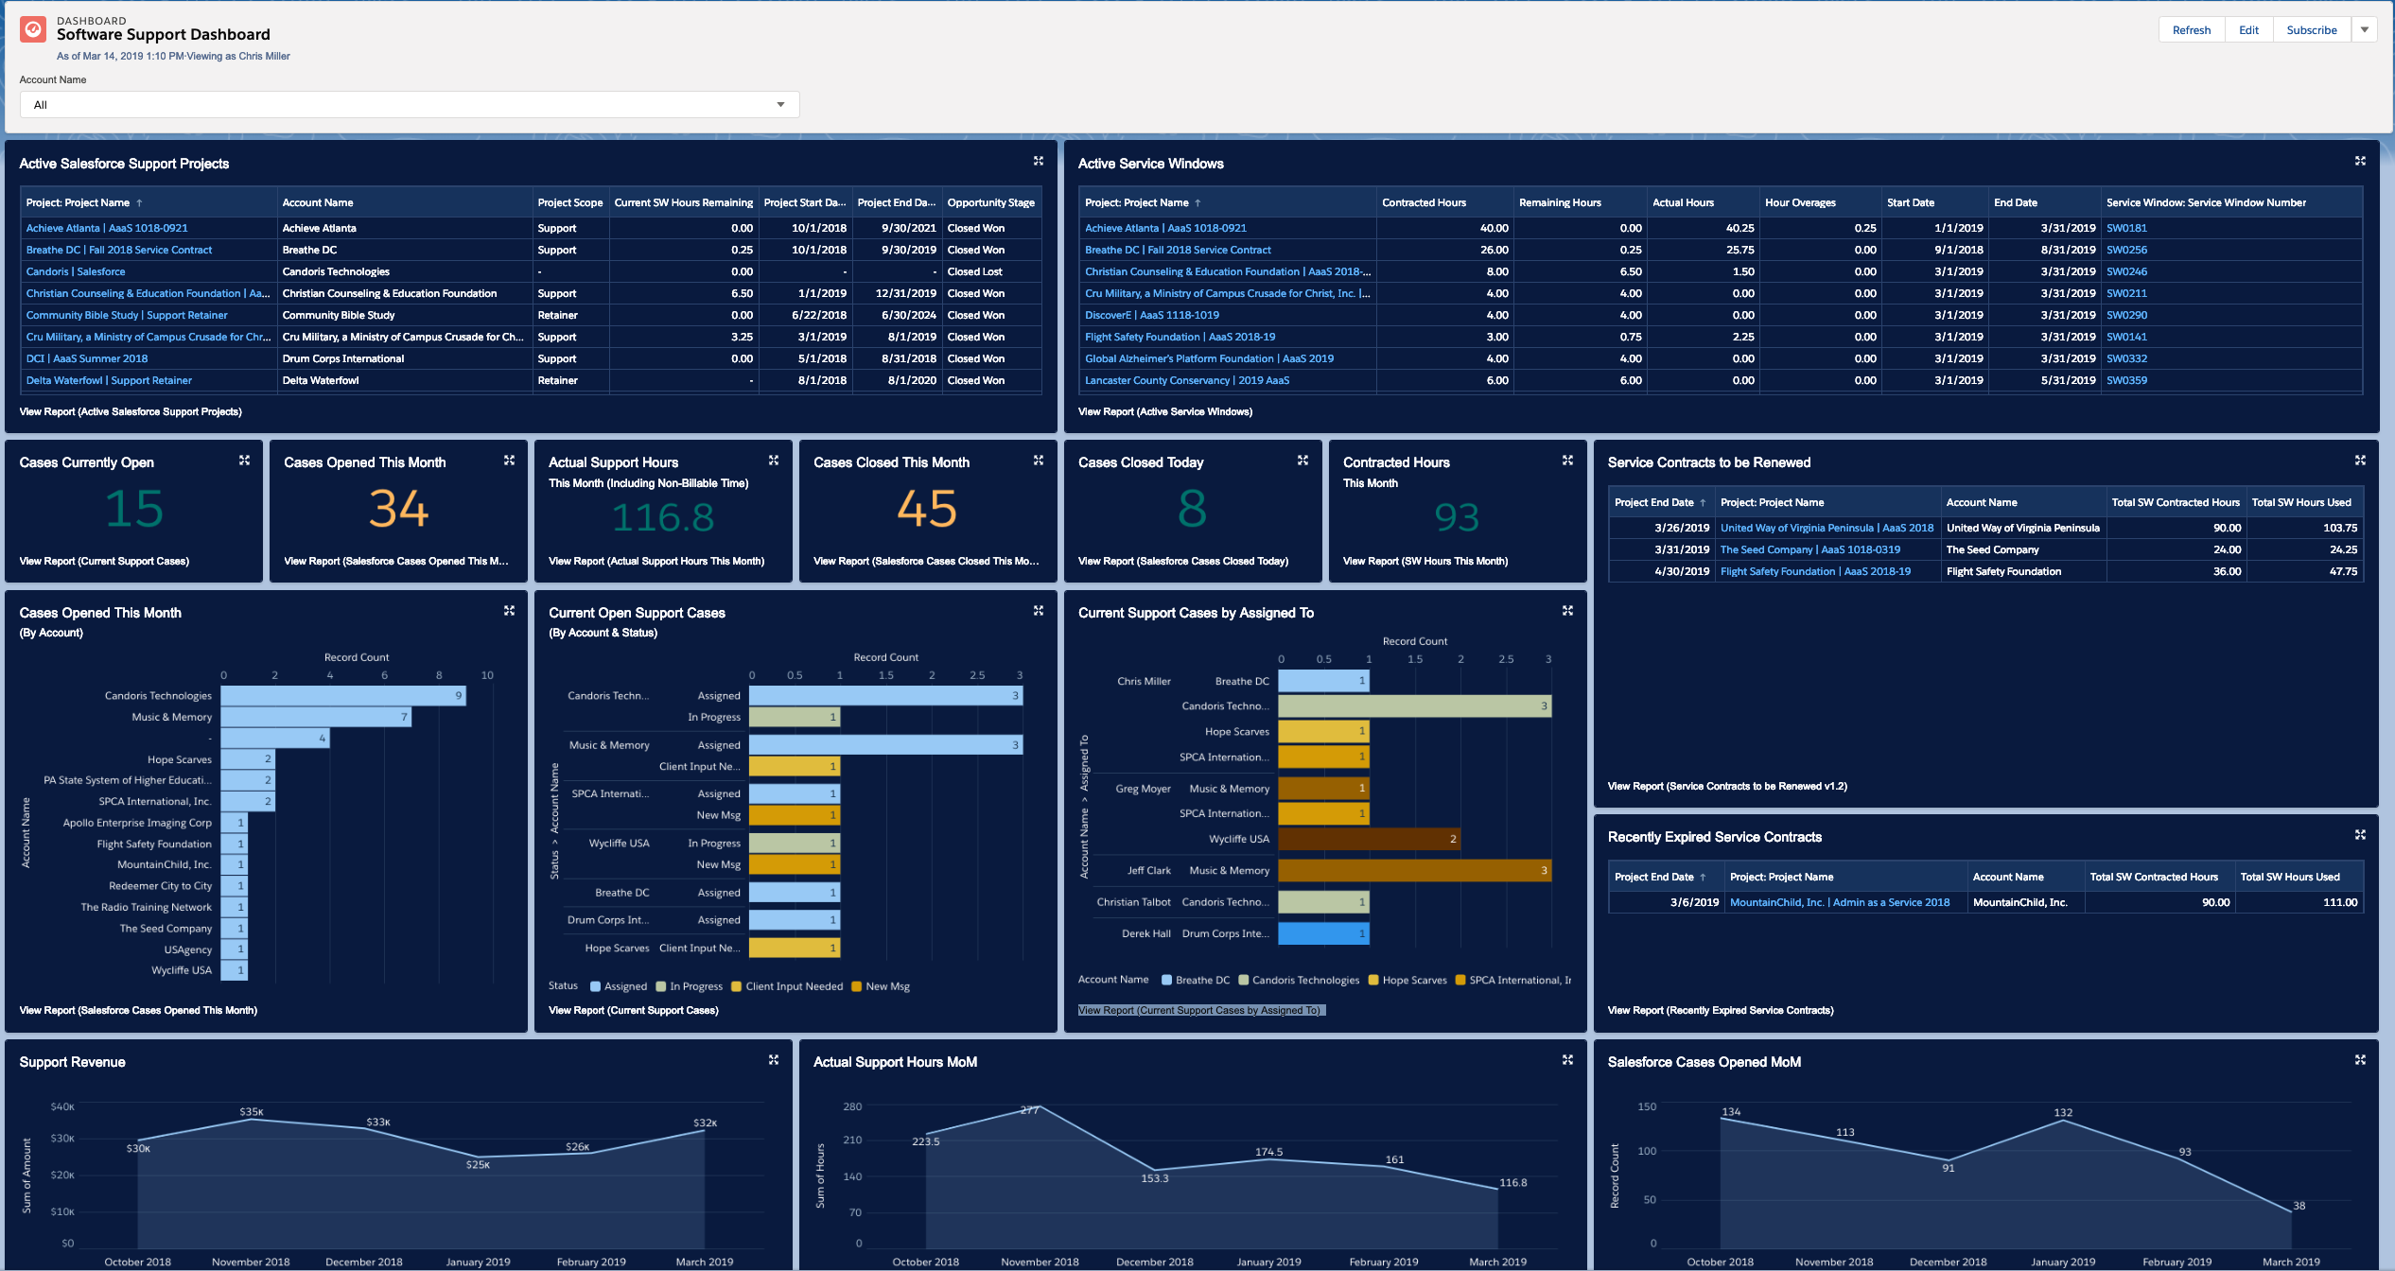Expand the Cases Currently Open widget

tap(244, 461)
